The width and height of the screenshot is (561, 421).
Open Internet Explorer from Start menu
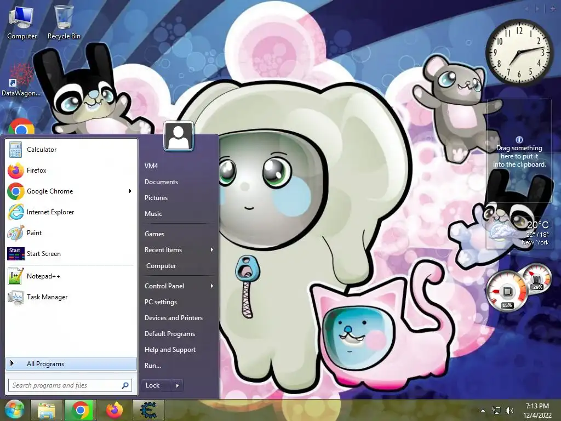pyautogui.click(x=50, y=212)
